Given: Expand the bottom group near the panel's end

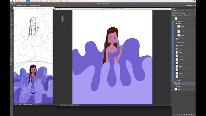Looking at the screenshot, I should coord(175,86).
